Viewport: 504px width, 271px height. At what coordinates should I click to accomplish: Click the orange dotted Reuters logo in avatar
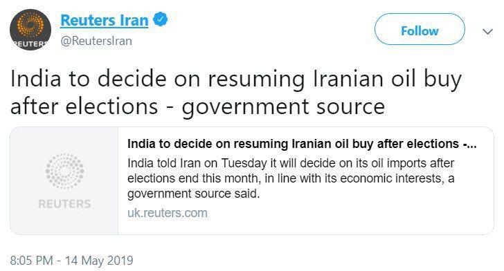pyautogui.click(x=30, y=26)
